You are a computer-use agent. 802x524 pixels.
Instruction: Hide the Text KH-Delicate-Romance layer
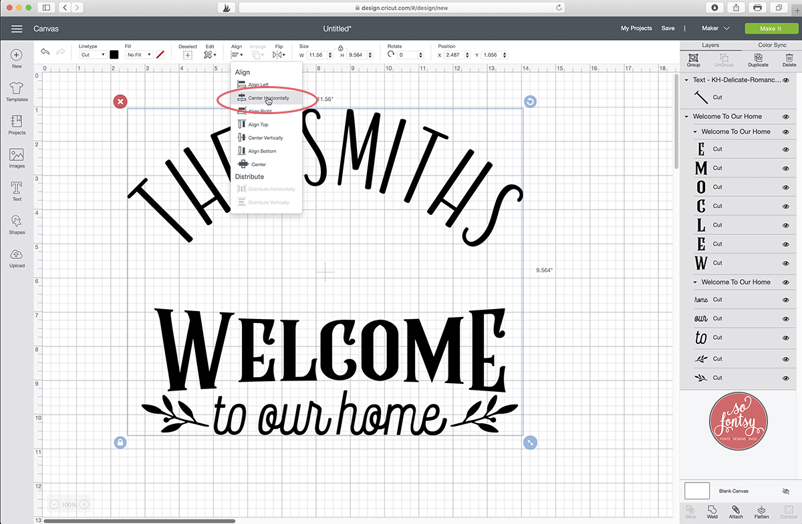[786, 80]
